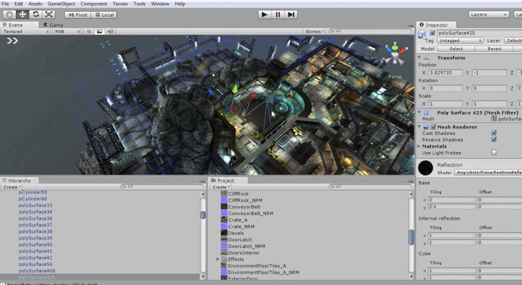Select the Move tool
Image resolution: width=522 pixels, height=285 pixels.
22,15
